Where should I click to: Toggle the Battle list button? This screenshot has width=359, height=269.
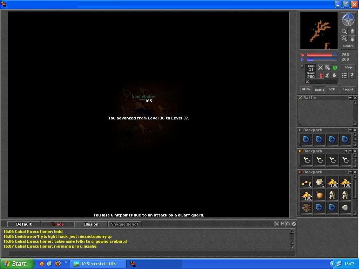coord(319,89)
